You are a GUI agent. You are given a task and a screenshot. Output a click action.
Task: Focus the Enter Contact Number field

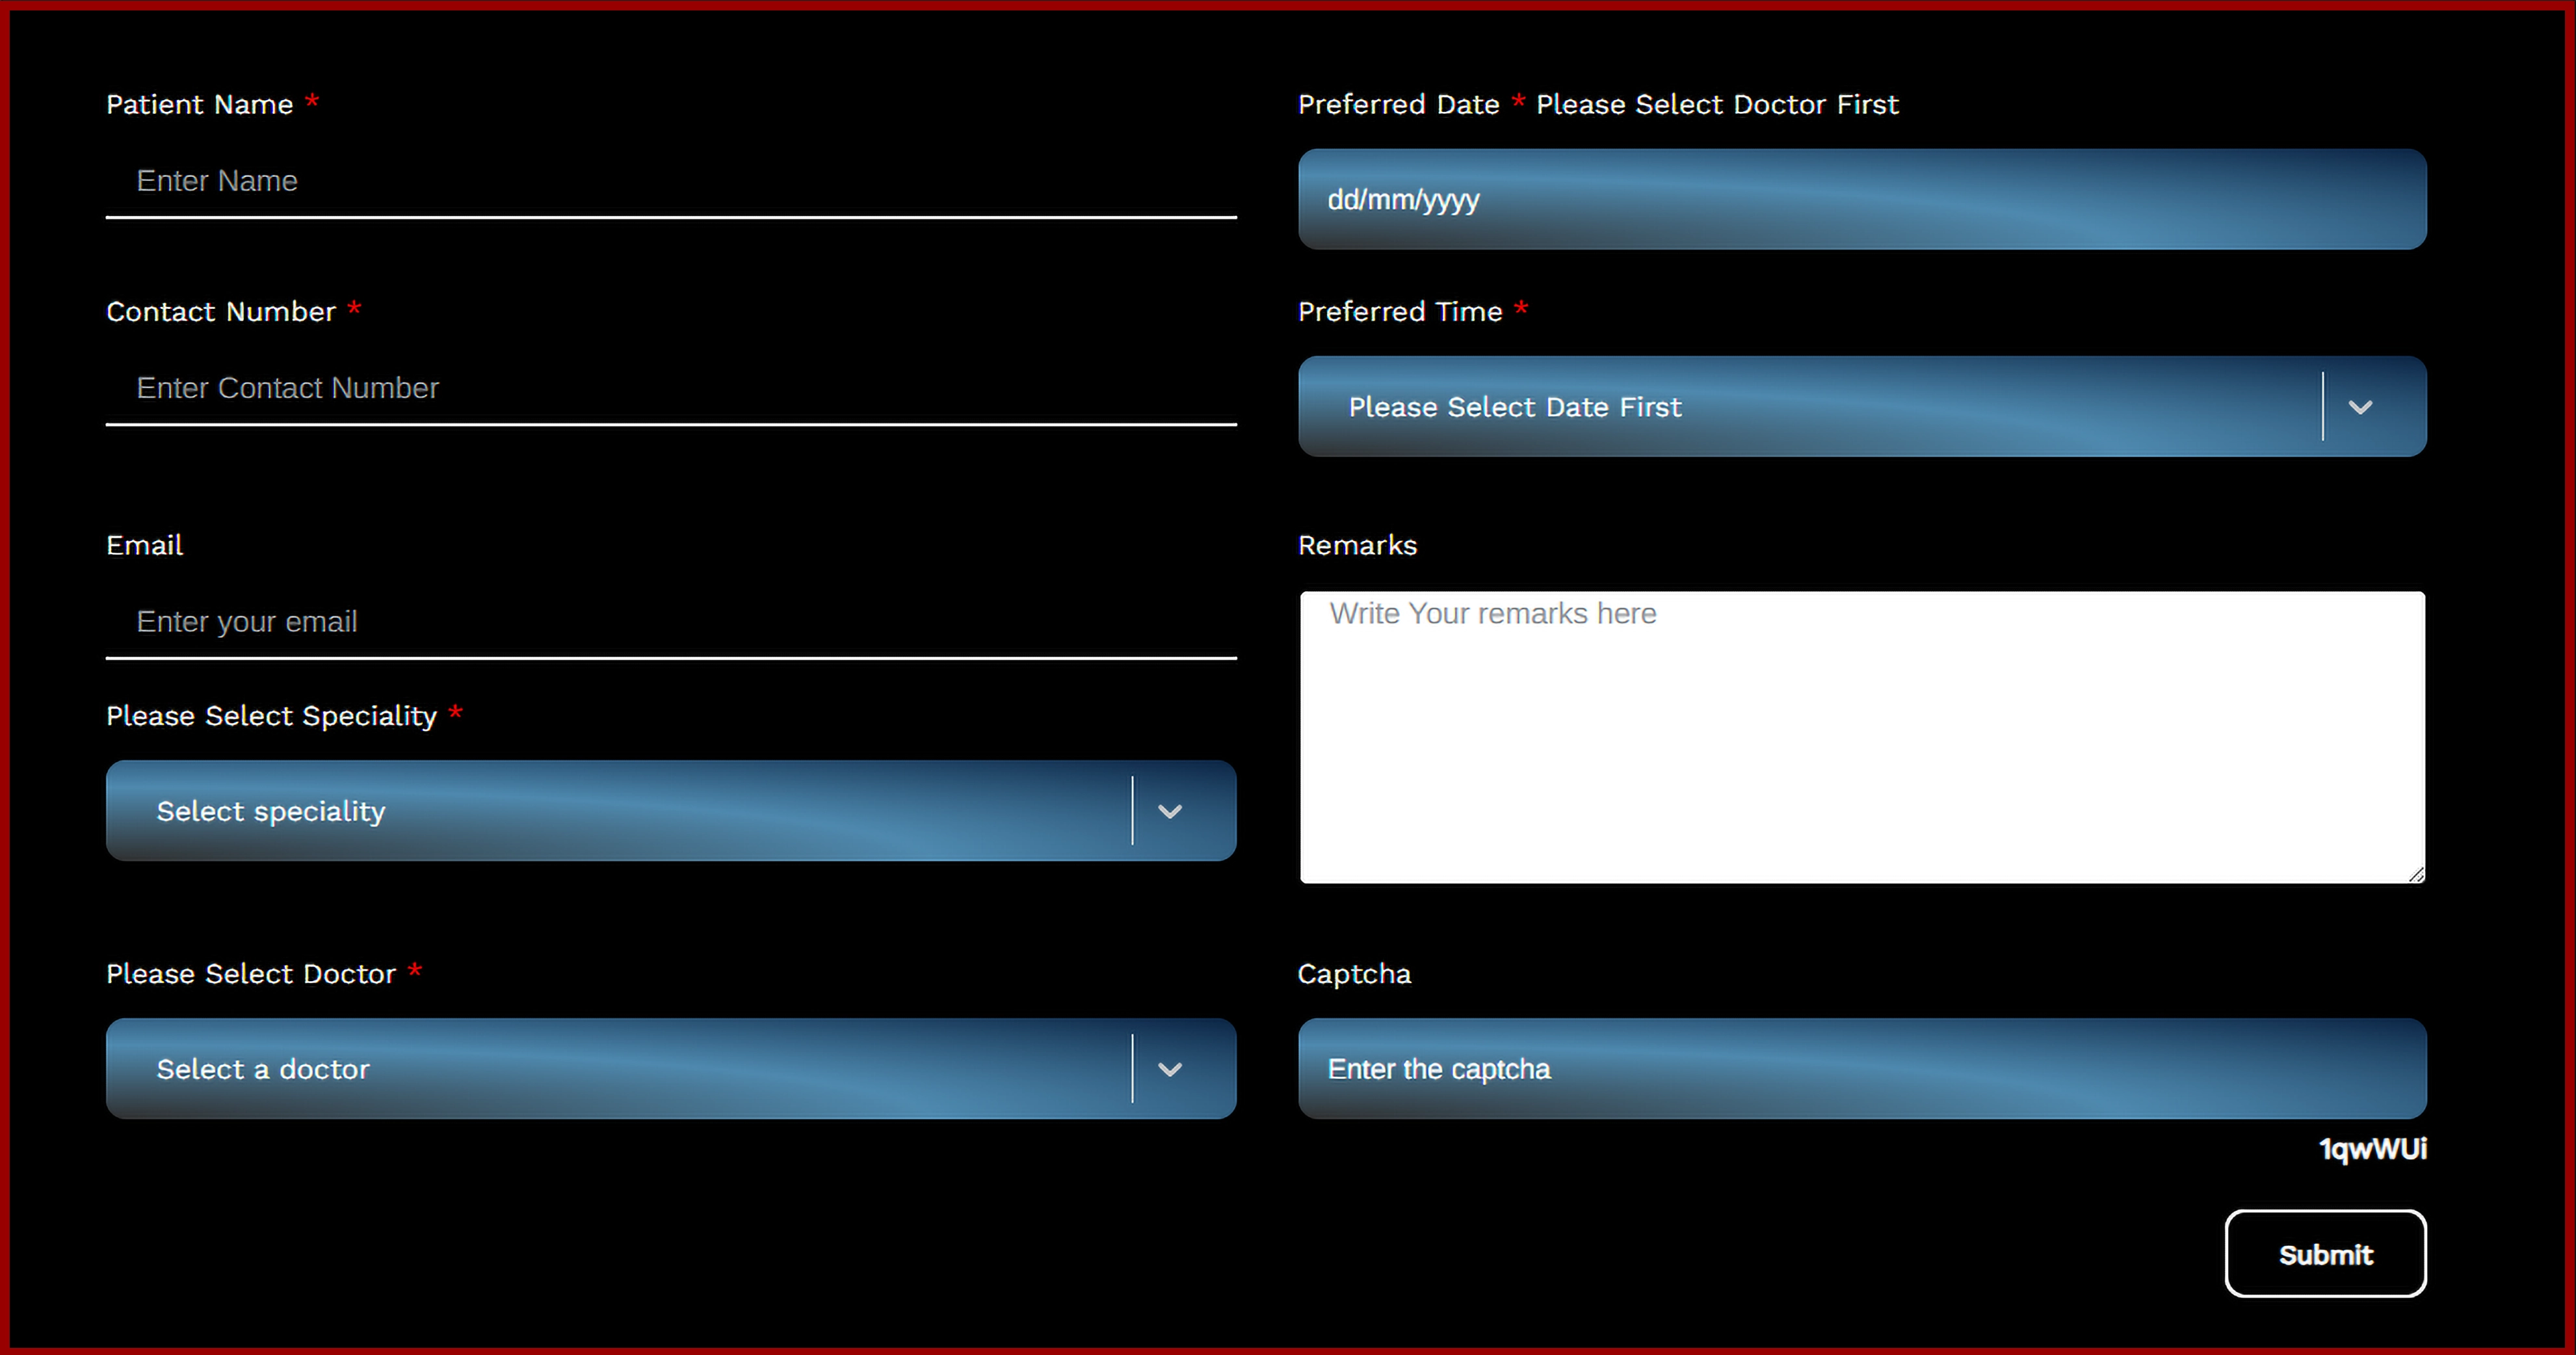coord(670,388)
